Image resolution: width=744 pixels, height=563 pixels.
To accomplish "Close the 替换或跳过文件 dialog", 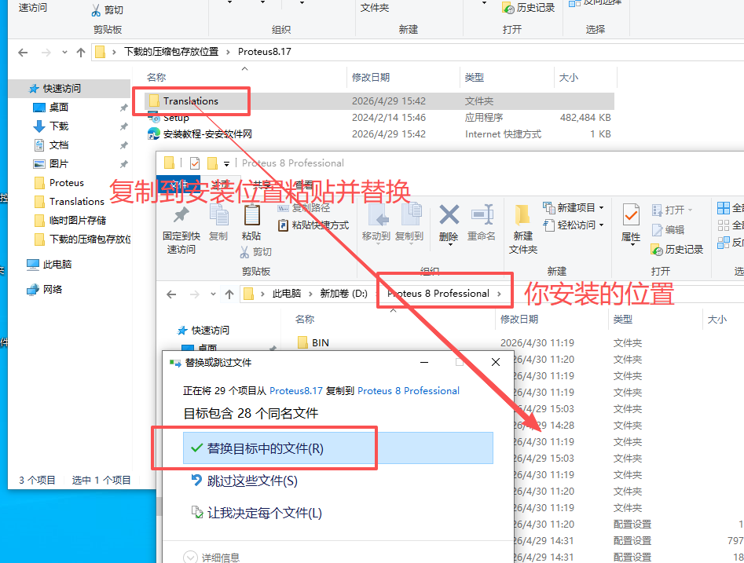I will click(496, 362).
